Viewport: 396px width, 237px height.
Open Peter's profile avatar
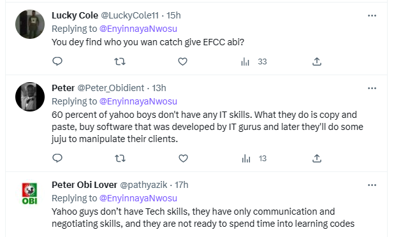[x=30, y=97]
